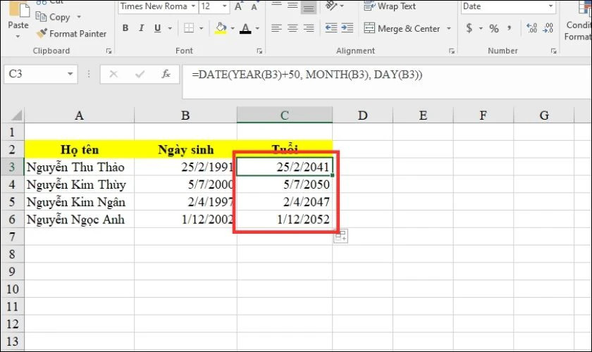Toggle Wrap Text
The image size is (592, 352).
(x=389, y=6)
